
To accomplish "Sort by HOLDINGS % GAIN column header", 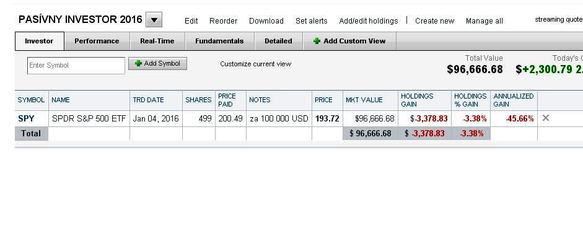I will pyautogui.click(x=470, y=100).
